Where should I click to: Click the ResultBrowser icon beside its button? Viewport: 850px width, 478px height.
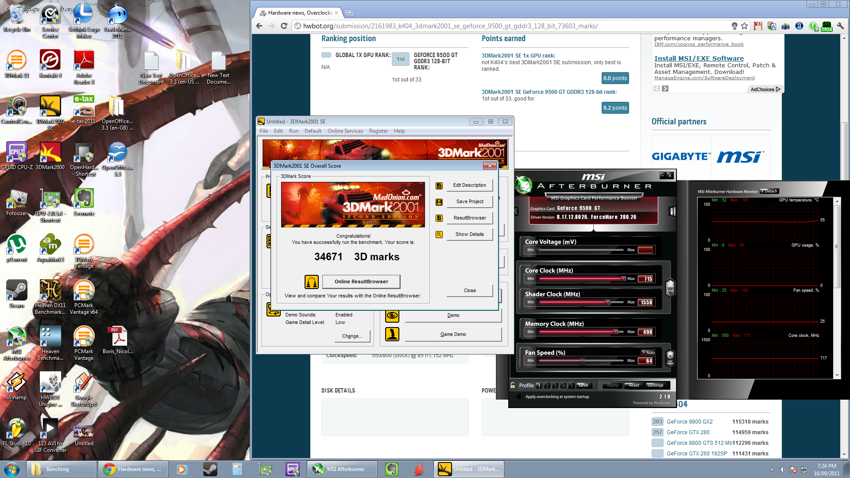tap(439, 218)
